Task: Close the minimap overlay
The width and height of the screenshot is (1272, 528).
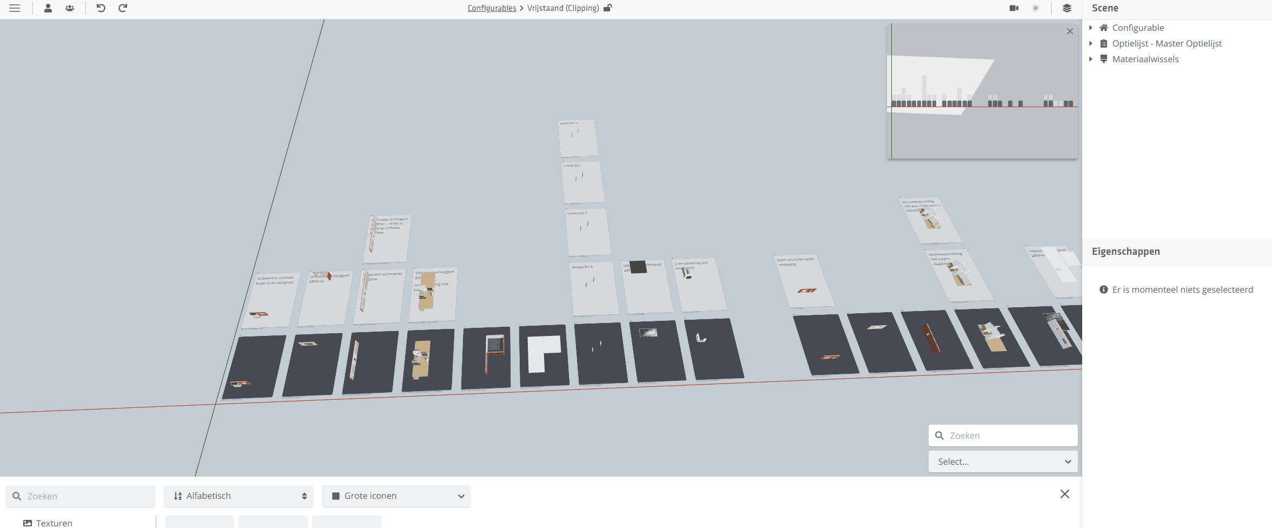Action: click(x=1070, y=31)
